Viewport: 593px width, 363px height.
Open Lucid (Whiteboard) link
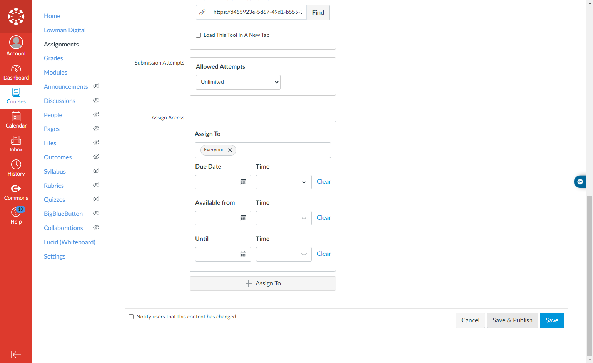click(x=70, y=242)
